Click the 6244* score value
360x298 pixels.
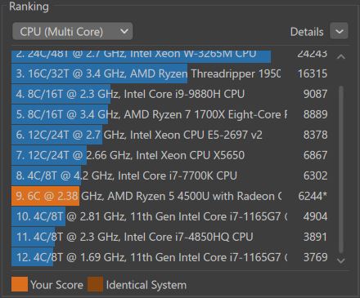click(x=313, y=196)
